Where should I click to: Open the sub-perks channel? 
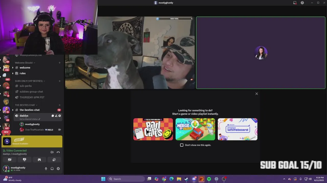click(x=38, y=86)
